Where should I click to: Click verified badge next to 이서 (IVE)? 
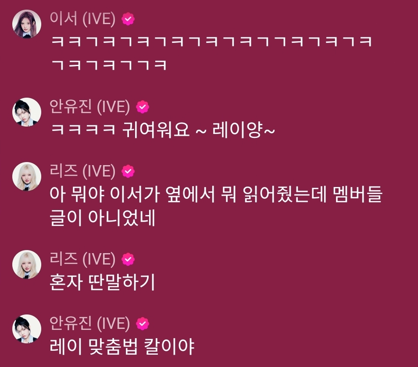click(x=128, y=19)
